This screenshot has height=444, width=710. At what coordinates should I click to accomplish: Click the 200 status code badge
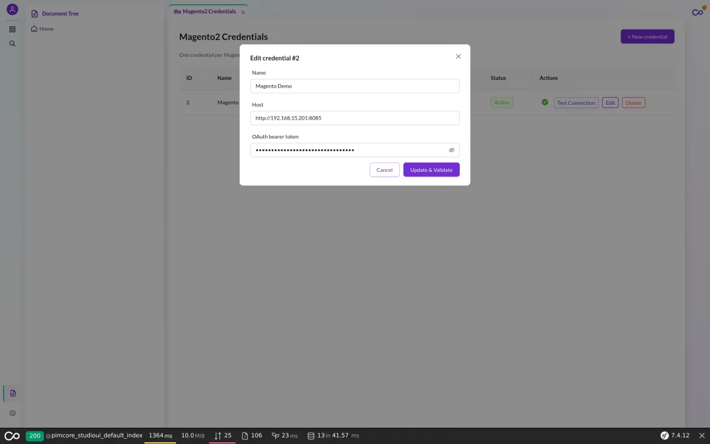point(35,436)
